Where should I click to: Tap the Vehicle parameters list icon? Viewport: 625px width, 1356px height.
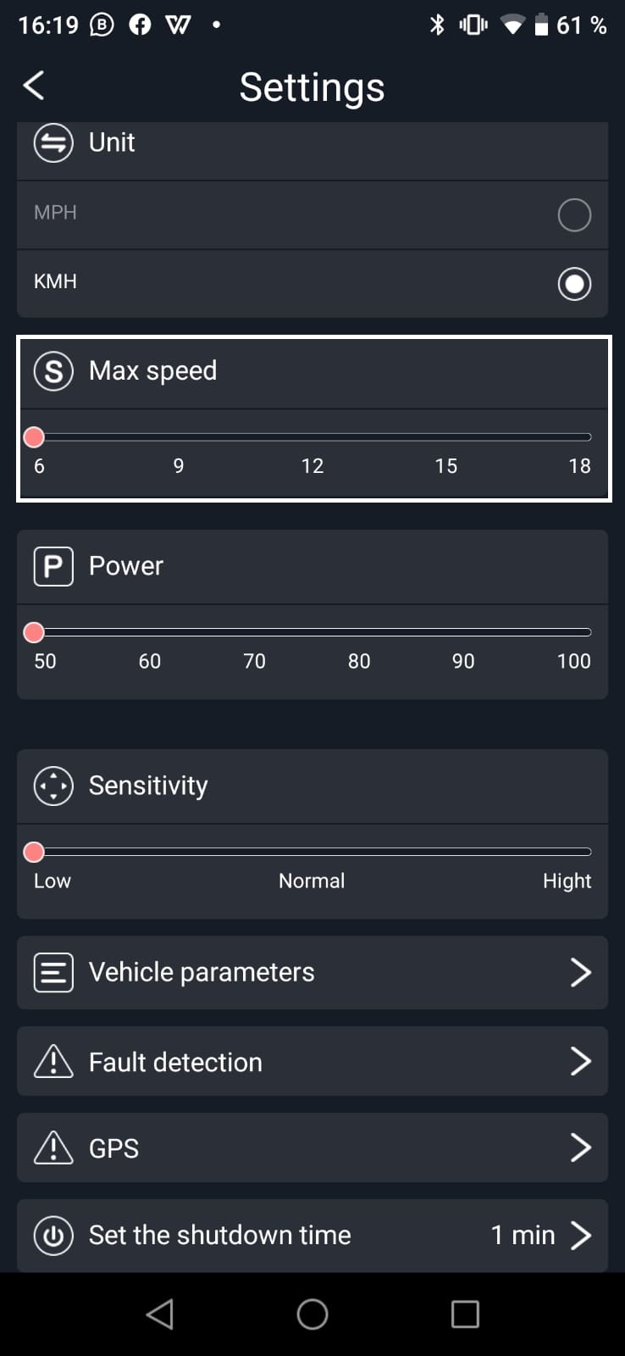click(x=53, y=972)
